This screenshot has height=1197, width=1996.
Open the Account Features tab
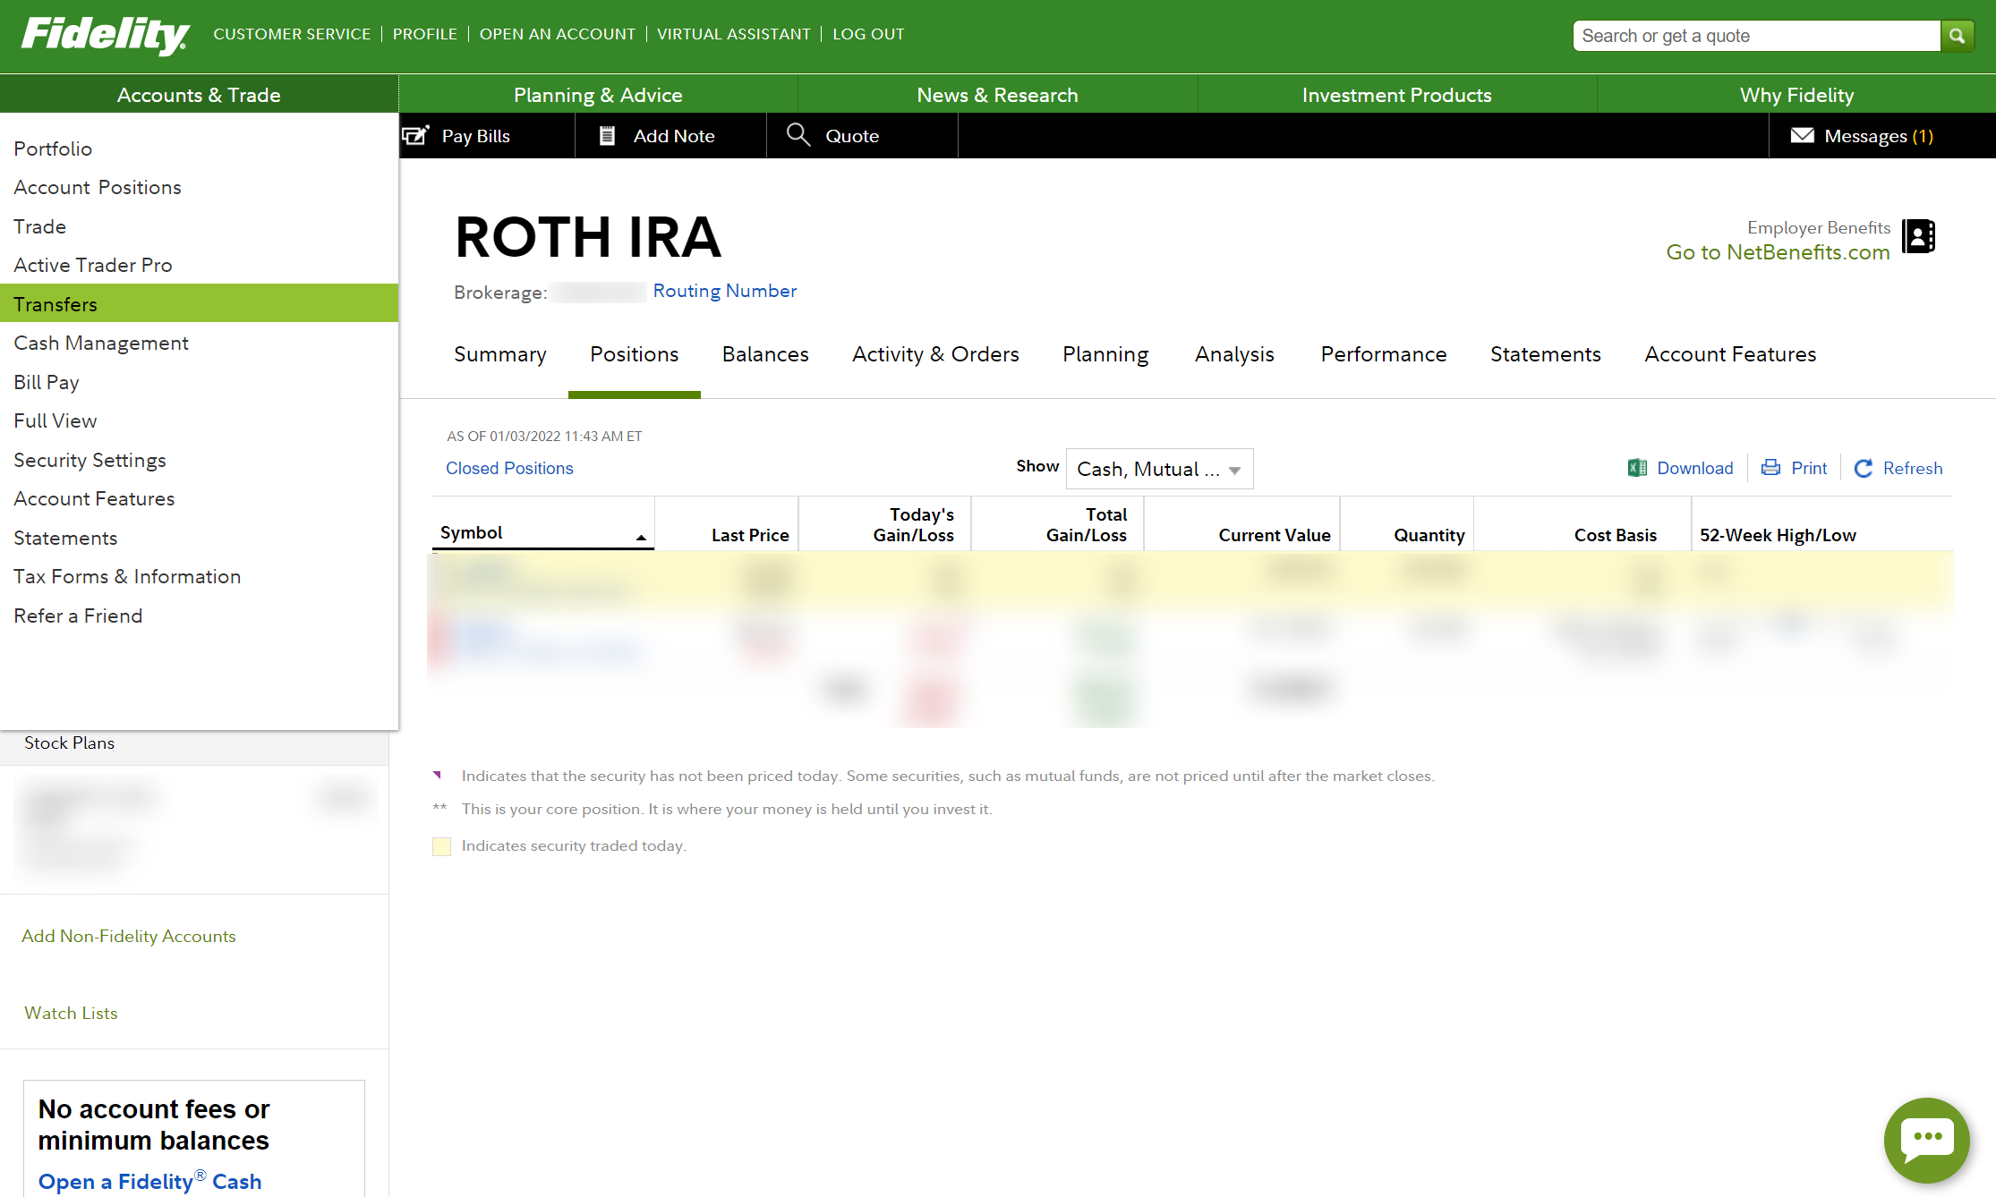1730,354
